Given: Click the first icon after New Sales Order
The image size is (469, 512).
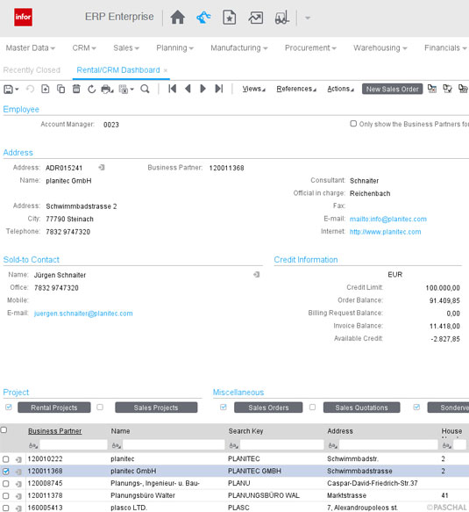Looking at the screenshot, I should [x=432, y=89].
